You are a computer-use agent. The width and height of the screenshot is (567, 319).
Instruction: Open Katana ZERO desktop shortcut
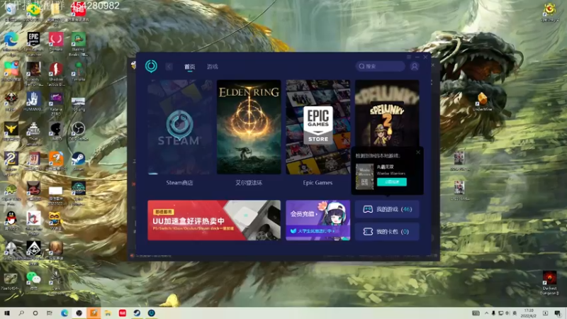click(x=56, y=103)
